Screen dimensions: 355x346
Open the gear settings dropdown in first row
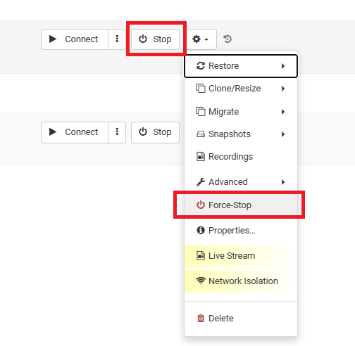click(201, 39)
